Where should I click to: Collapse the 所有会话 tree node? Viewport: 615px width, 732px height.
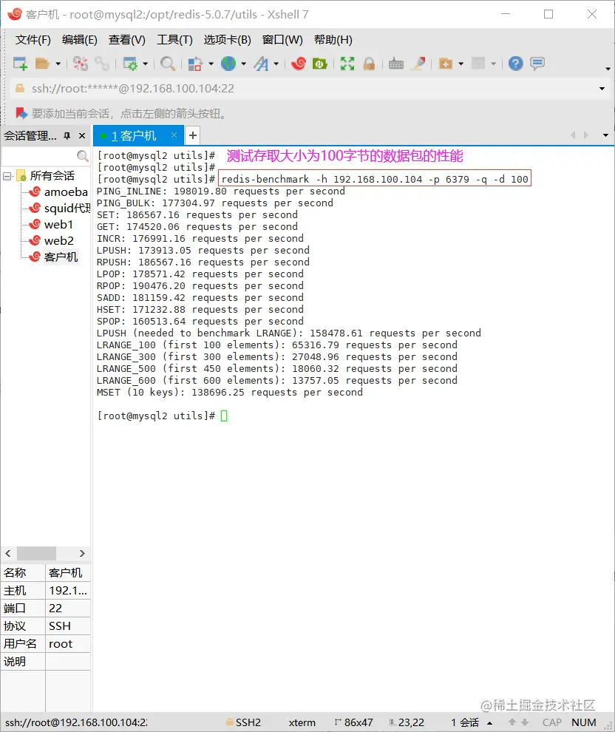pos(7,176)
